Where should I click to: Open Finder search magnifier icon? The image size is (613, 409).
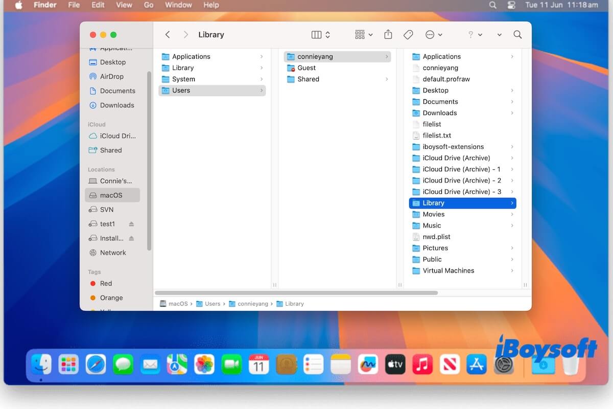click(x=517, y=35)
